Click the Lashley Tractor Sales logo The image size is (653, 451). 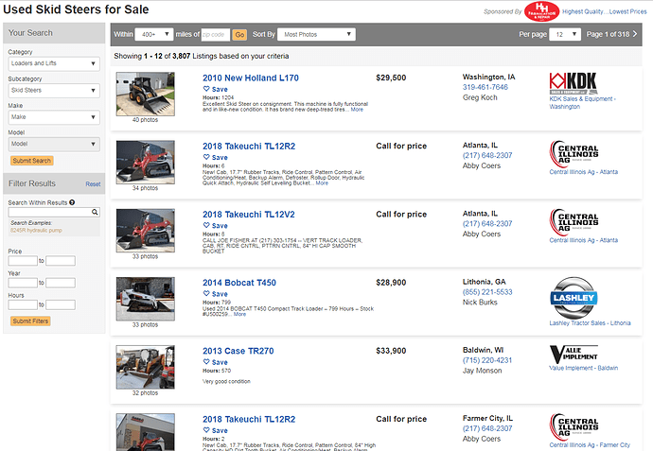[574, 298]
